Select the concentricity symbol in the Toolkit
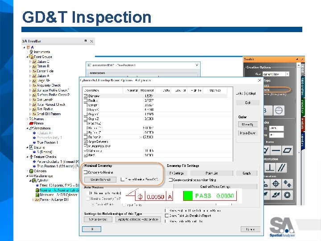Screen dimensions: 321x241 pos(287,195)
